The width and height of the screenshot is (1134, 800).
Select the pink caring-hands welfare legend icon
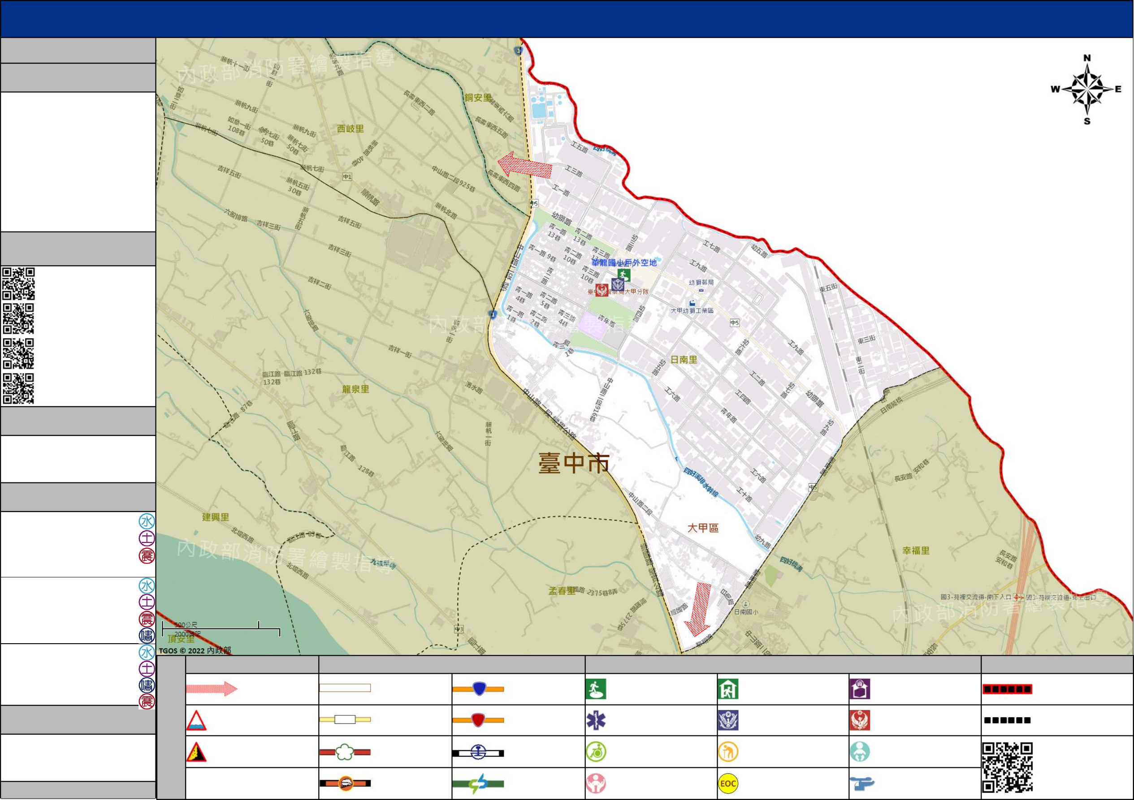(596, 784)
